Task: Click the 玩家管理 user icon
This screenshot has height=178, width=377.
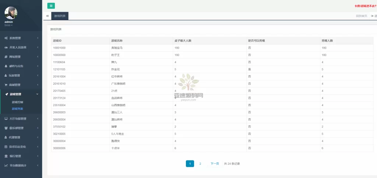Action: point(6,75)
